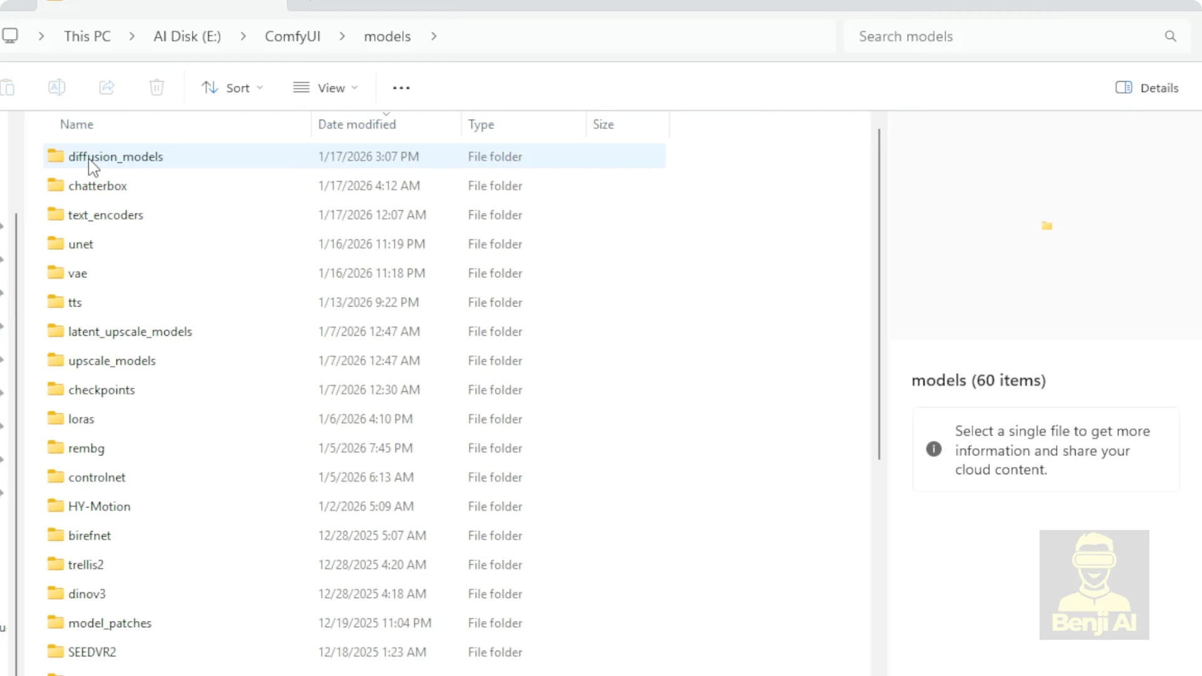This screenshot has width=1202, height=676.
Task: Sort by Name column header
Action: (x=76, y=125)
